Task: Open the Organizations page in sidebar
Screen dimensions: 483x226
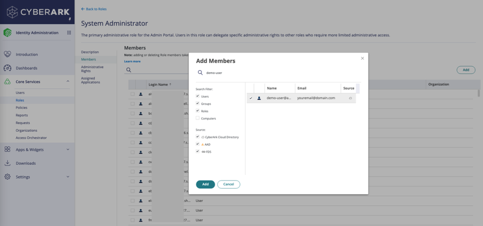Action: click(x=26, y=130)
